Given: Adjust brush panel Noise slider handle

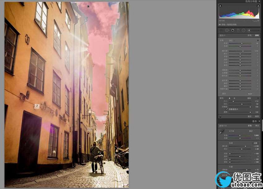Looking at the screenshot, I should [240, 84].
